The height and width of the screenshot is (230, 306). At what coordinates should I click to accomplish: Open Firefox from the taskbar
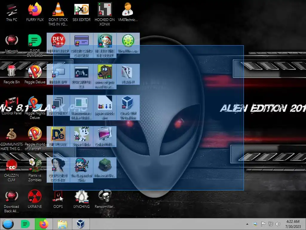[x=44, y=224]
